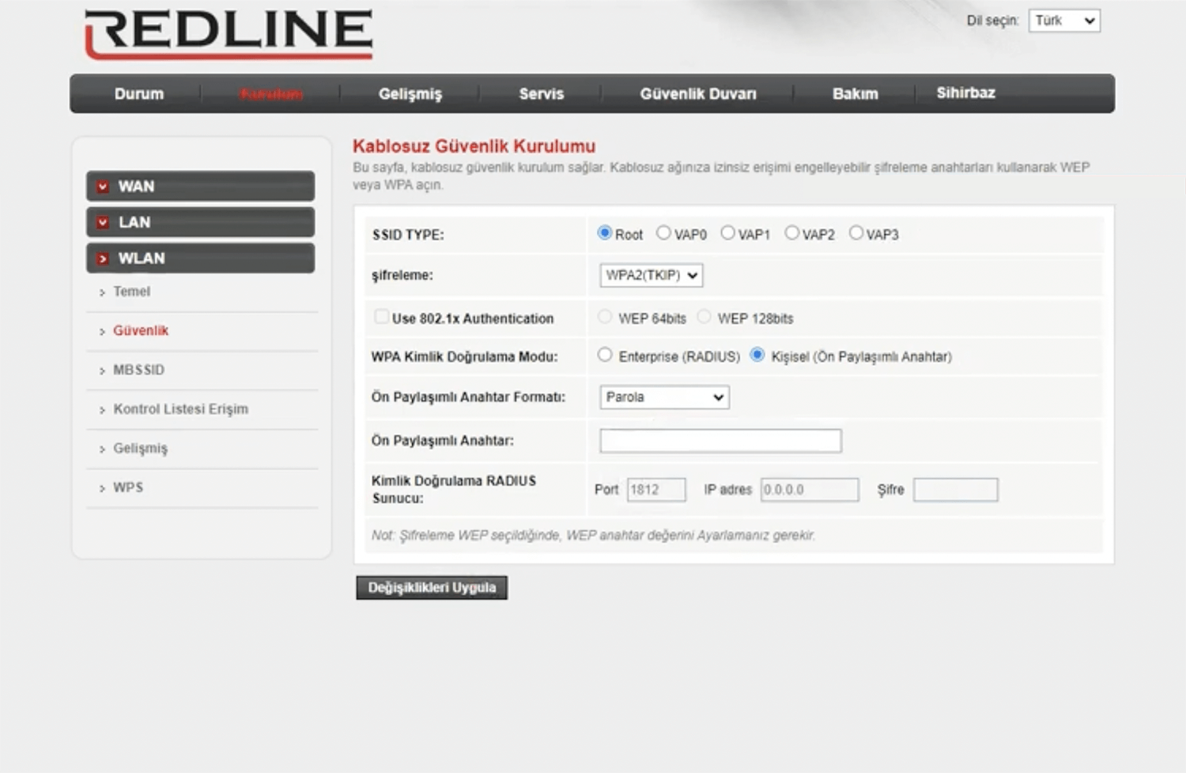Click the Ön Paylaşımlı Anahtar input field
This screenshot has height=773, width=1186.
tap(720, 440)
